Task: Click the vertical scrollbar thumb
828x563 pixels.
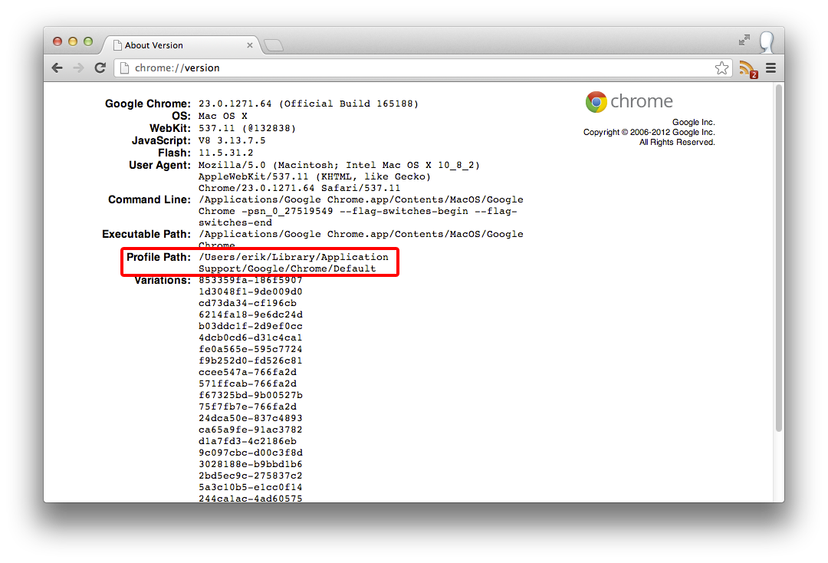Action: coord(778,258)
